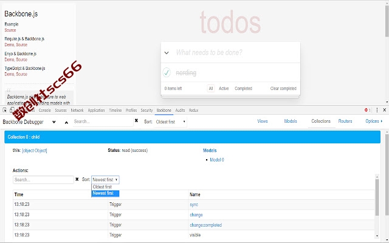
Task: Click the sync event name link
Action: [194, 205]
